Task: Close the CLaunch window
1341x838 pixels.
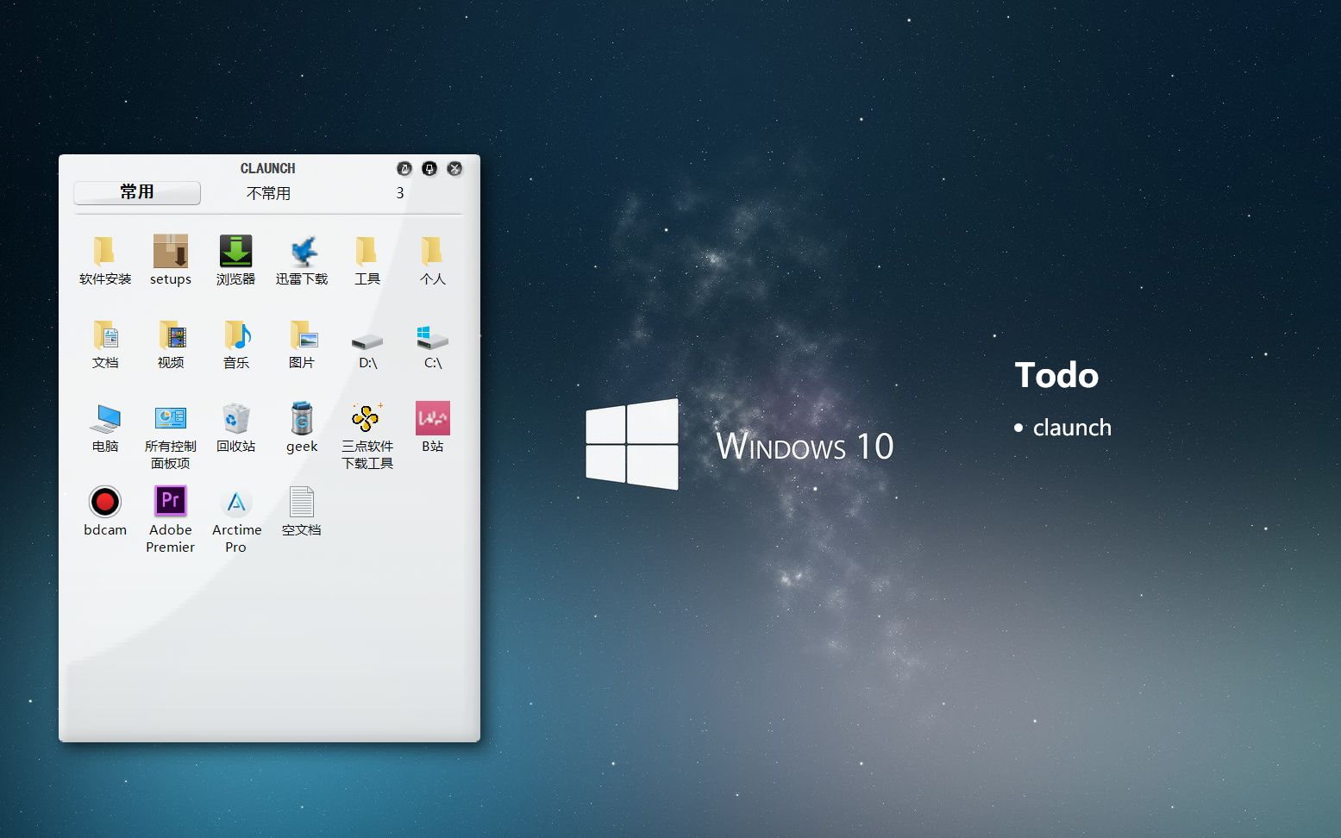Action: click(454, 168)
